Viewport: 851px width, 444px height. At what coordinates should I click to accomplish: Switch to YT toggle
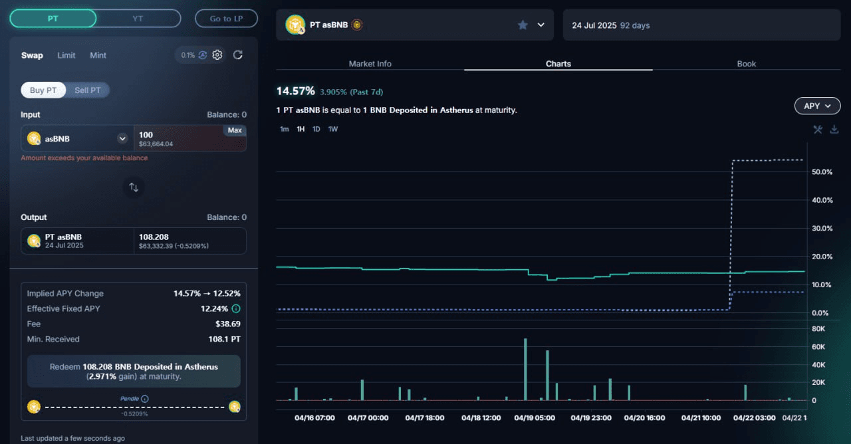point(138,19)
